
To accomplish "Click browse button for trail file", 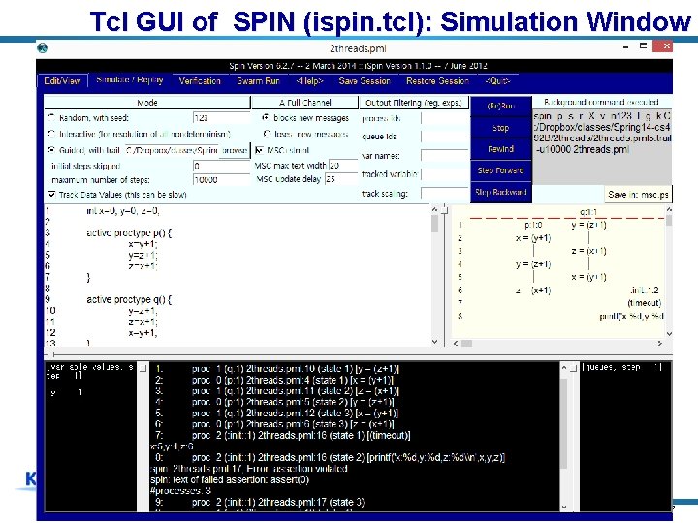I will pyautogui.click(x=235, y=150).
